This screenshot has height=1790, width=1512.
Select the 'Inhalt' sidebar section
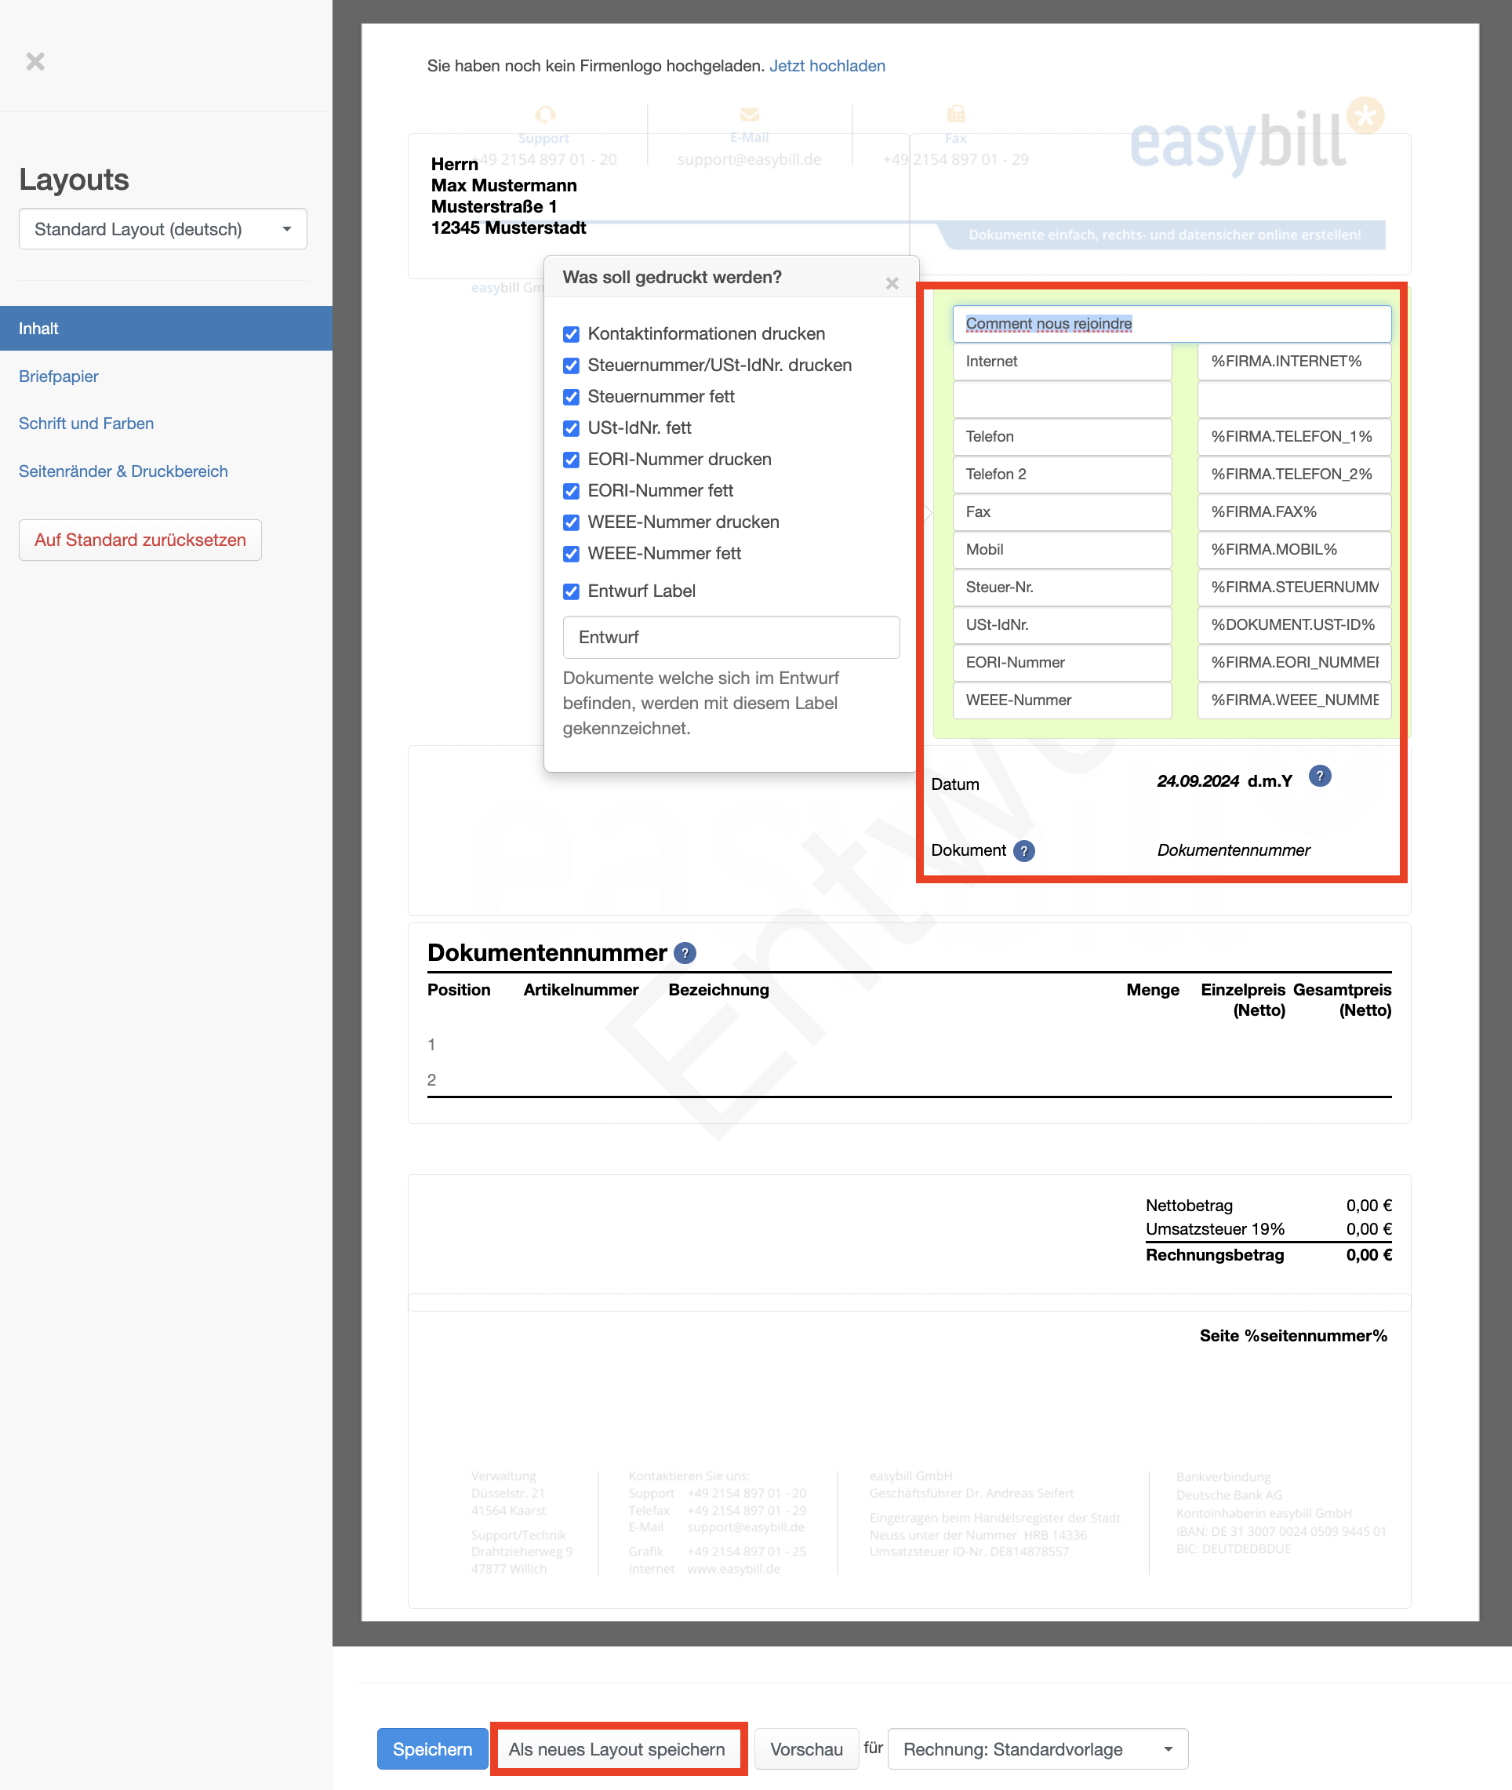pos(166,329)
